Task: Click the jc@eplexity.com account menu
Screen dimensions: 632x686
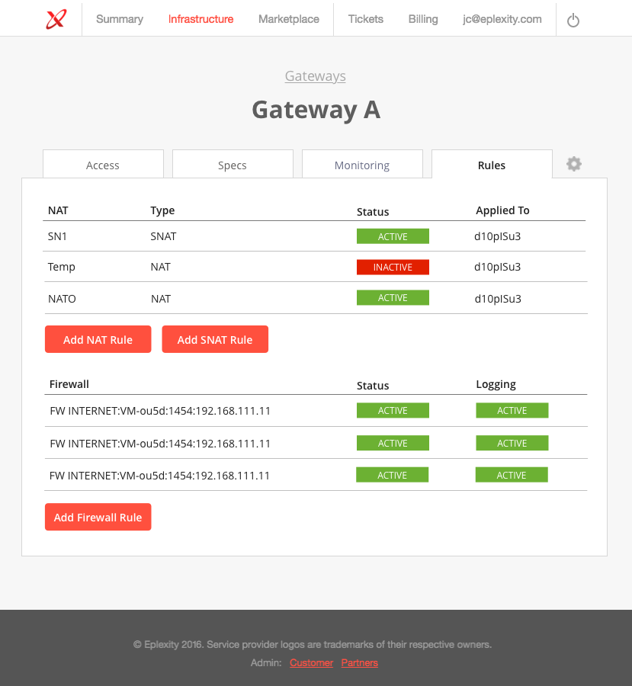Action: tap(502, 19)
